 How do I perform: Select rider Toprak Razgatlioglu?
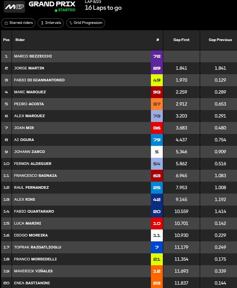[38, 247]
